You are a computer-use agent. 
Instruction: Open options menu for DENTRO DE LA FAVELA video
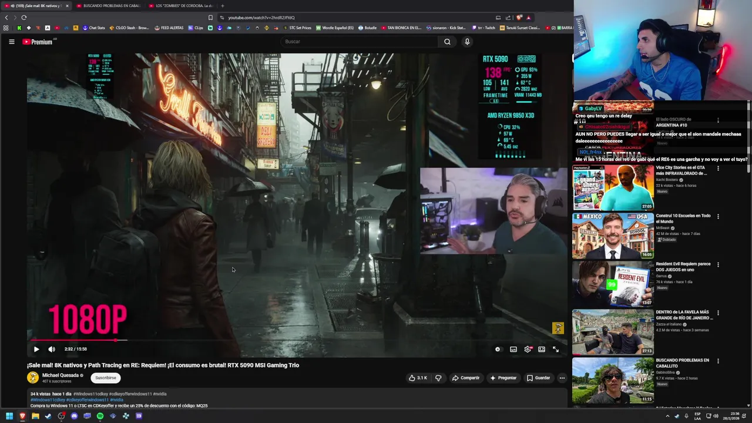tap(718, 313)
